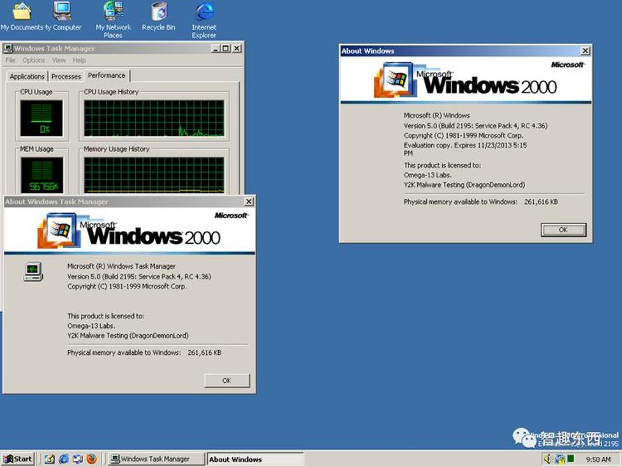Switch to the Processes tab
The height and width of the screenshot is (467, 622).
point(66,77)
